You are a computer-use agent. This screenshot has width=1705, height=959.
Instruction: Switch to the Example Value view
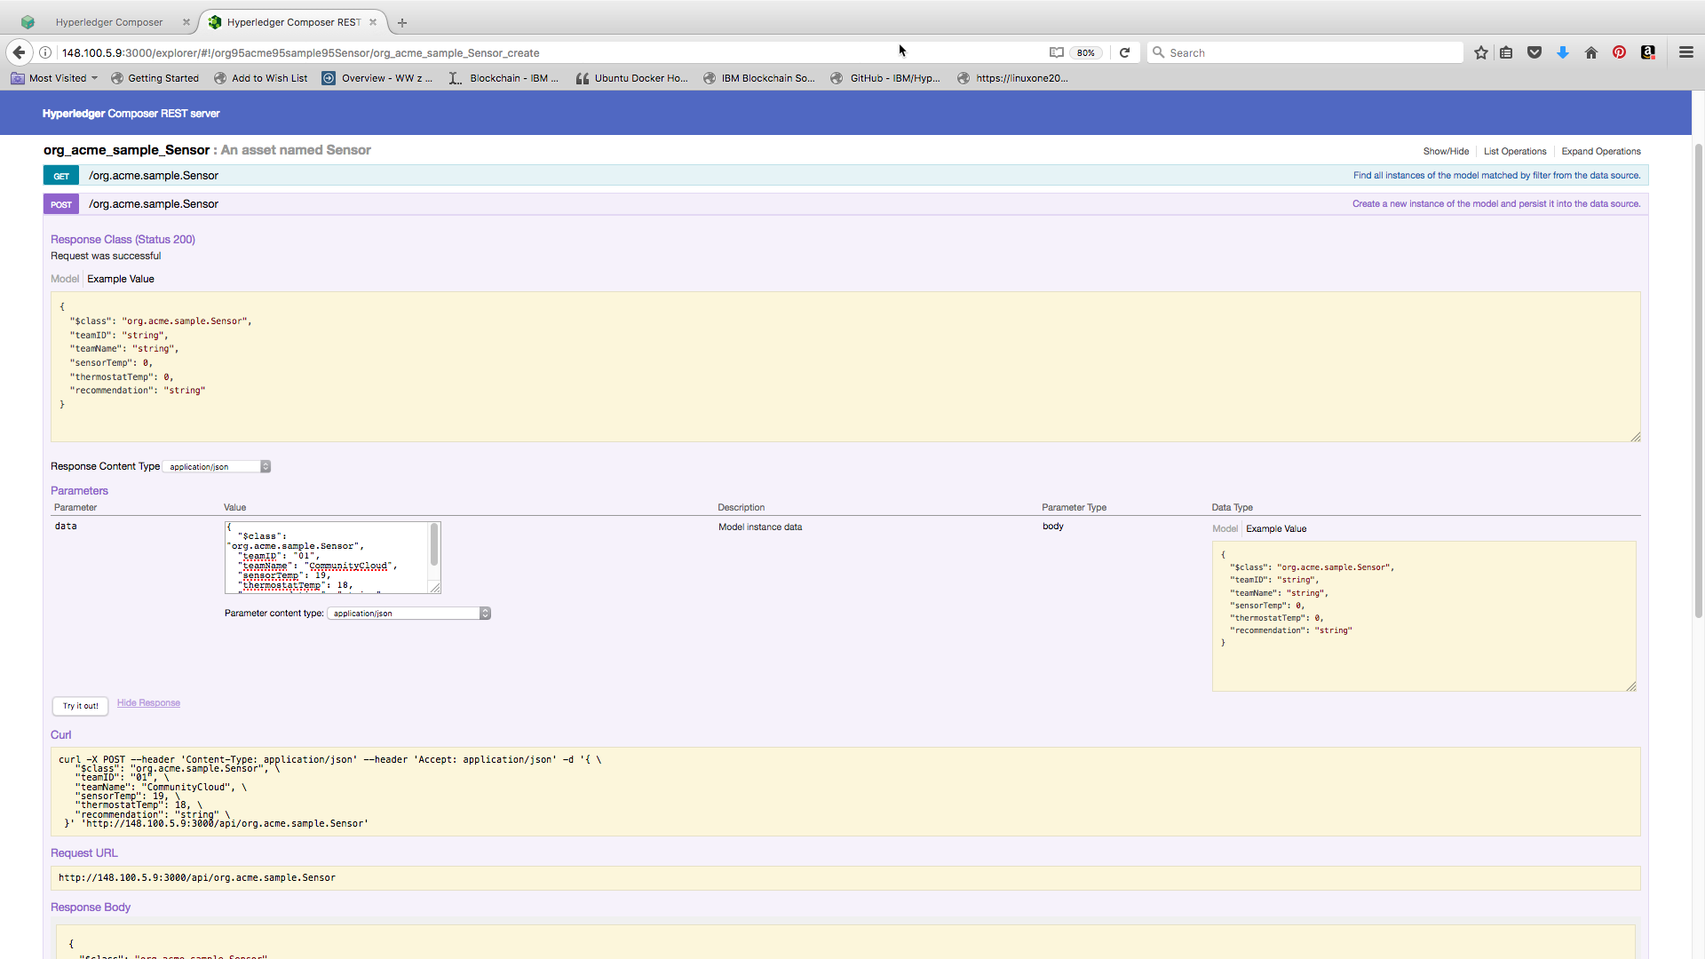point(1275,528)
